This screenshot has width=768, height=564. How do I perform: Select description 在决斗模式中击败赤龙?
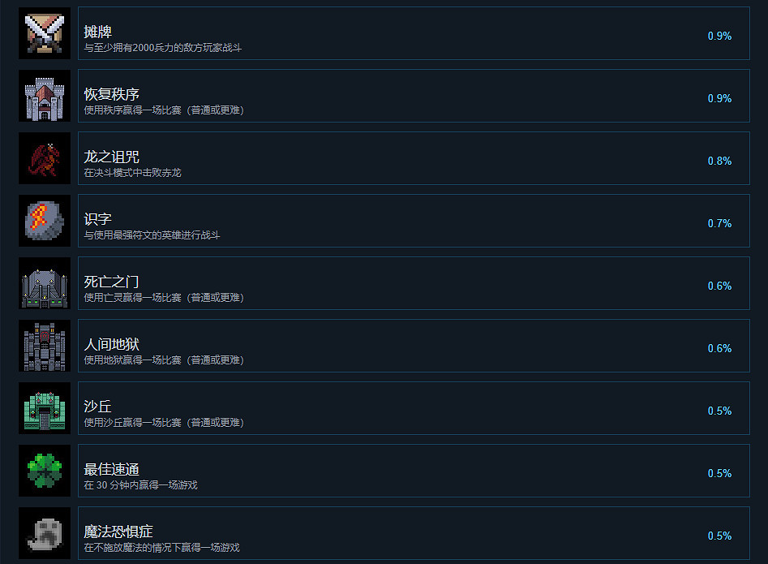(x=132, y=173)
